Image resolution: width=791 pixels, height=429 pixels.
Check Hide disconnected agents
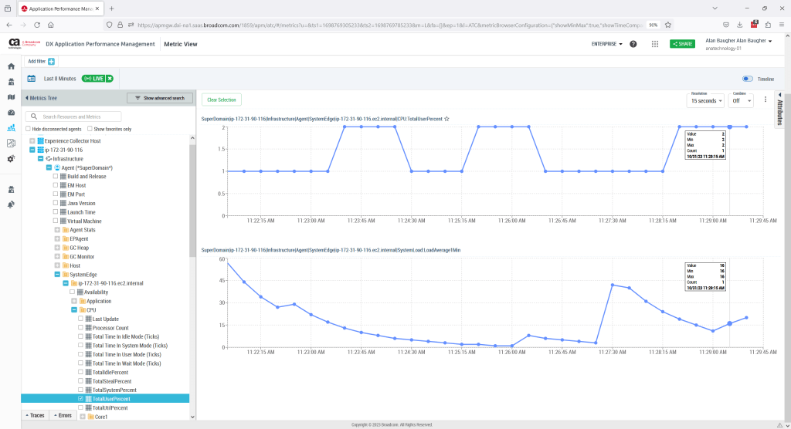tap(29, 129)
